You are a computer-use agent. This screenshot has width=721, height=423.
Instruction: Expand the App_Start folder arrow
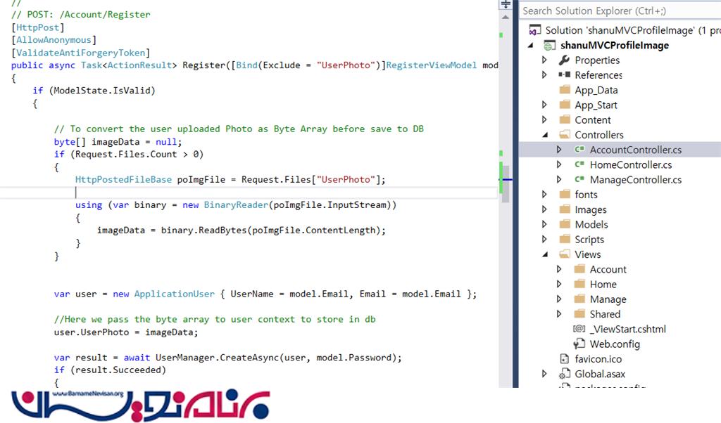tap(544, 105)
